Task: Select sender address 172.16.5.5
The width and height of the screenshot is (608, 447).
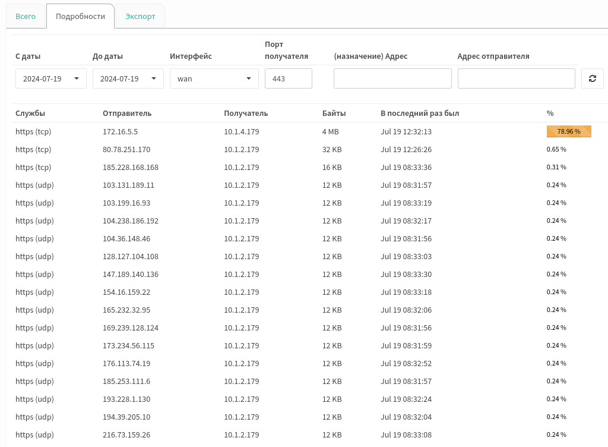Action: point(120,131)
